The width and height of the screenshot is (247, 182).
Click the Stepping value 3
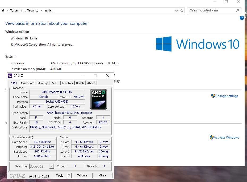point(103,118)
